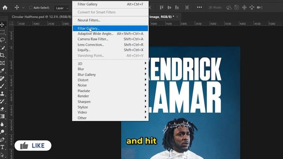Image resolution: width=283 pixels, height=159 pixels.
Task: Click the greyed Convert for Smart Filters item
Action: pos(110,12)
